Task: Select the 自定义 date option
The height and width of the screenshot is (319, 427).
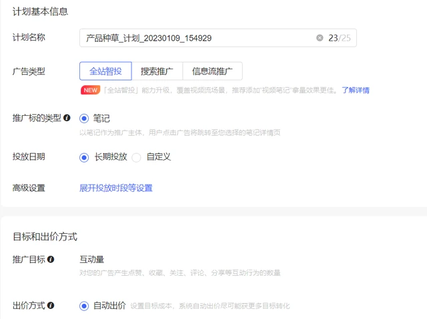Action: click(137, 157)
